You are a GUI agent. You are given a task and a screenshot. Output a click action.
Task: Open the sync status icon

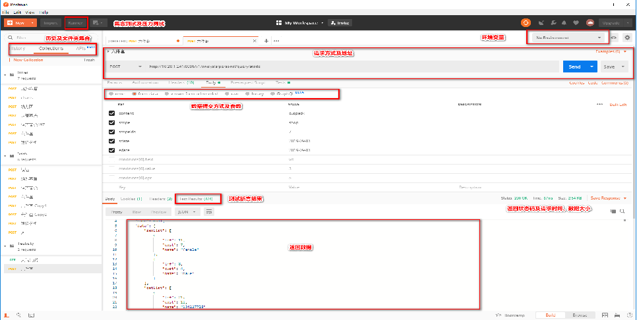pos(526,23)
